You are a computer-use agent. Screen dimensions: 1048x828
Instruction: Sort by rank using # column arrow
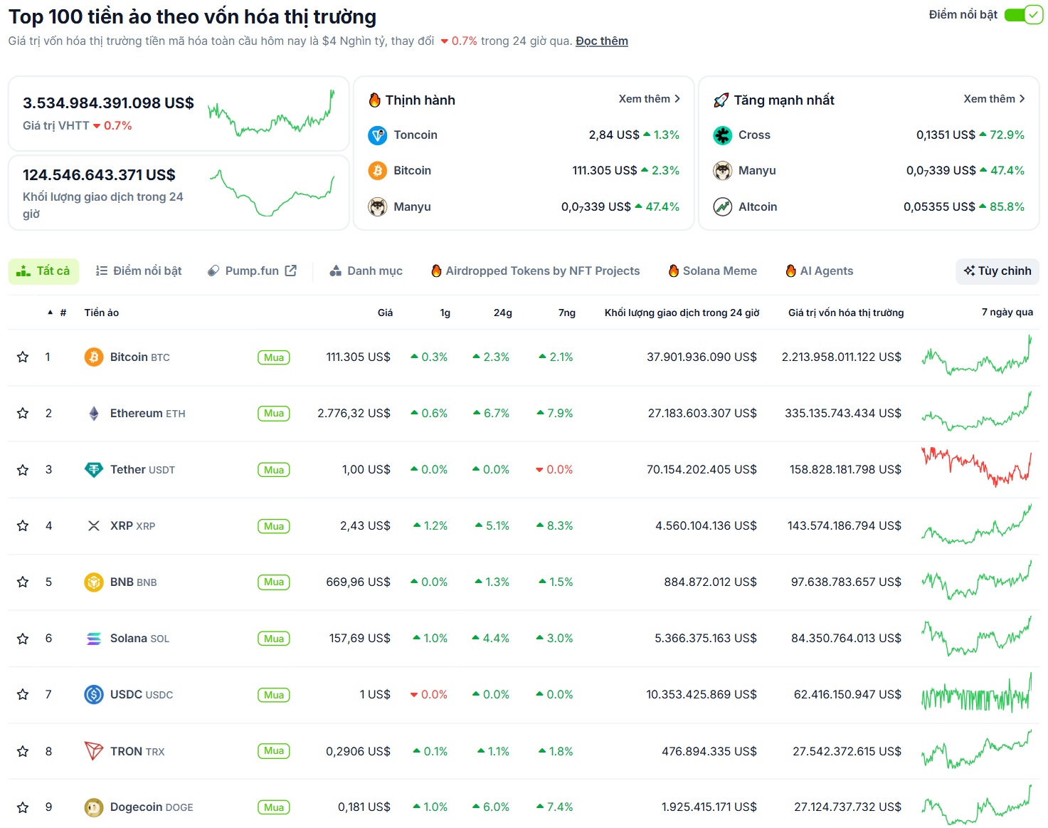(x=51, y=313)
